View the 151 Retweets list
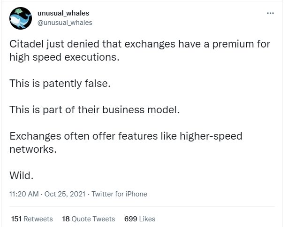Image resolution: width=288 pixels, height=227 pixels. click(x=32, y=219)
